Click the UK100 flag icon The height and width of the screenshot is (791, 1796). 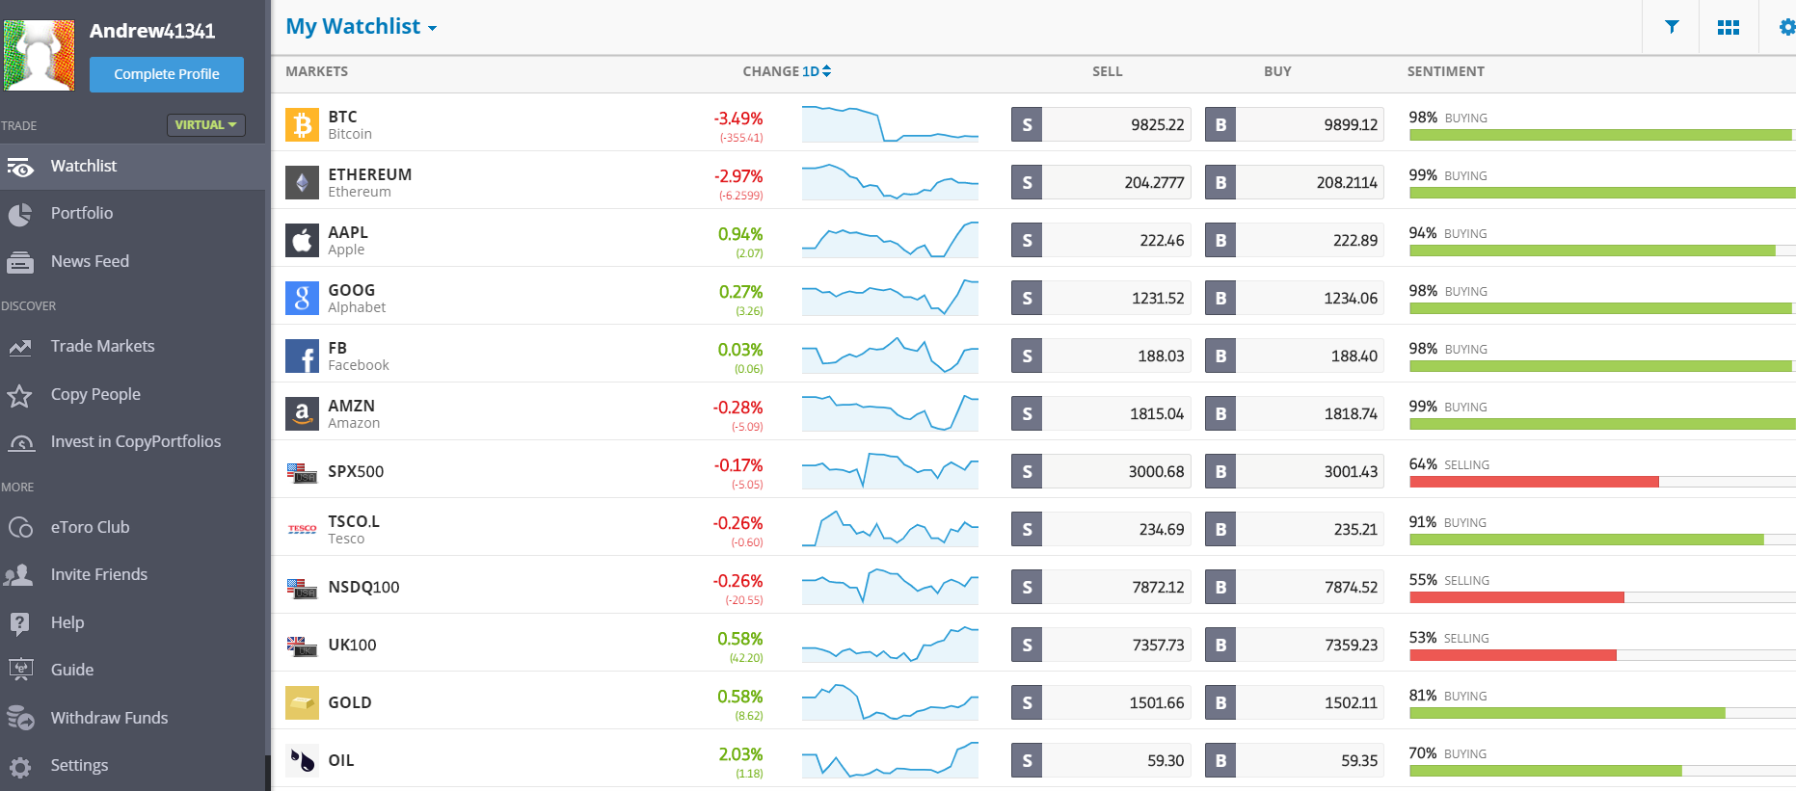coord(302,646)
